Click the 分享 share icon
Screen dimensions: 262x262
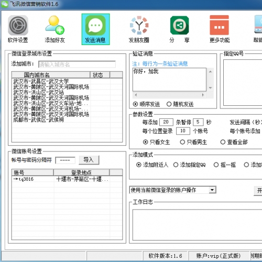(x=179, y=29)
